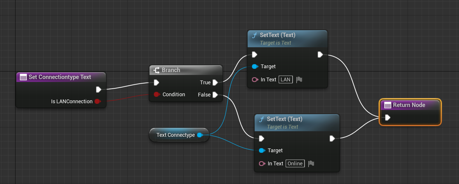Click the blue Target pin on the Online SetText node

coord(262,150)
